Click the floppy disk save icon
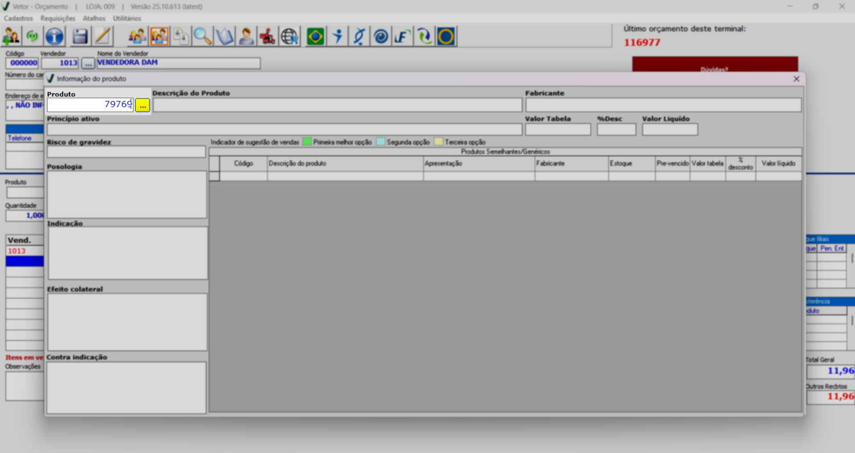 80,37
